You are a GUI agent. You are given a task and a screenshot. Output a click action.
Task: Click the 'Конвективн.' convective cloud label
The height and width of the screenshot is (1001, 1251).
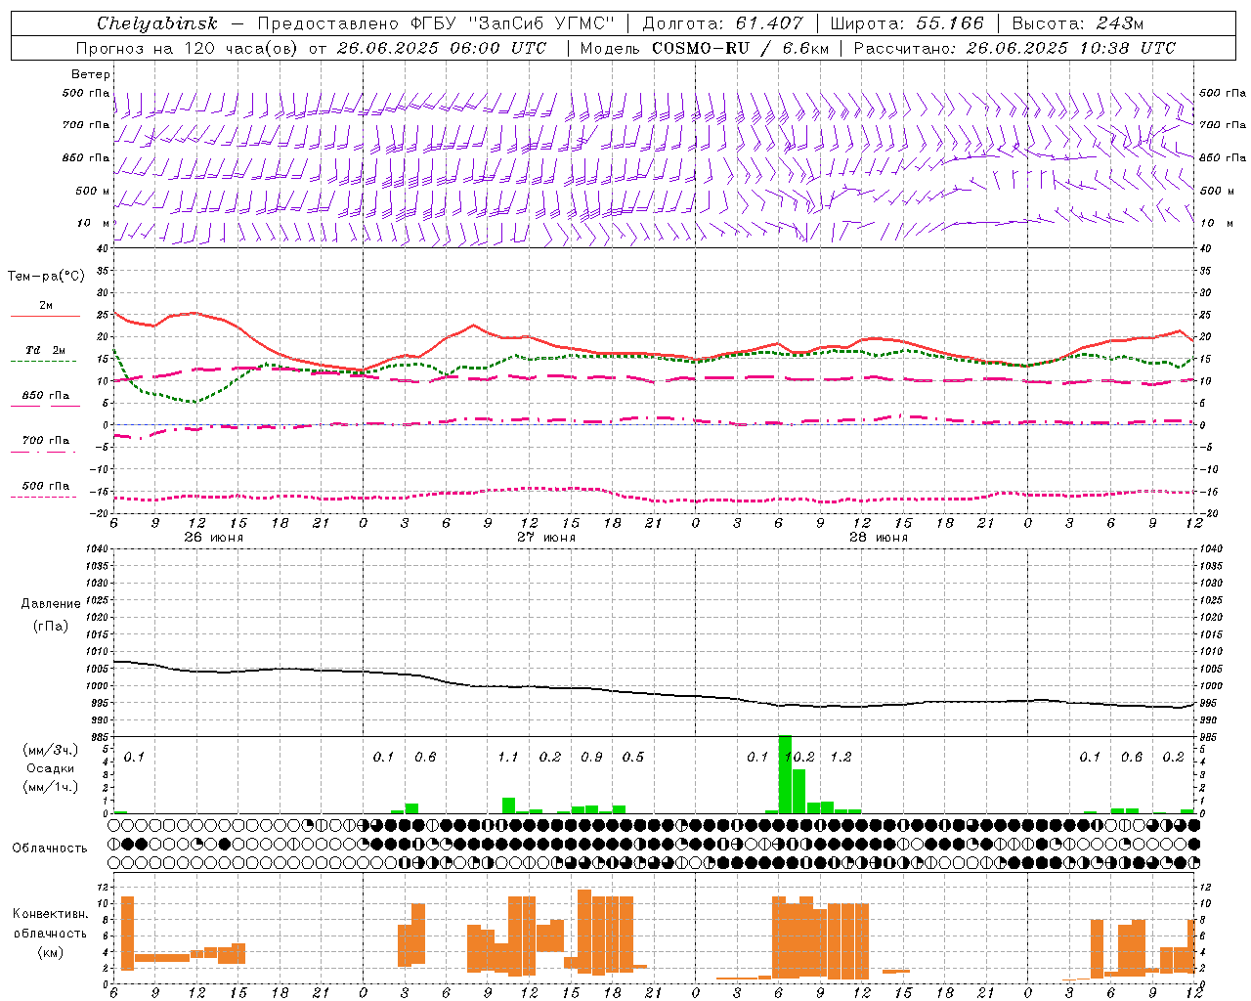[50, 914]
